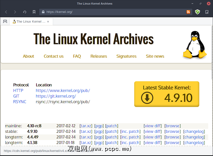Image resolution: width=213 pixels, height=156 pixels.
Task: Go to the Releases page
Action: pos(99,56)
